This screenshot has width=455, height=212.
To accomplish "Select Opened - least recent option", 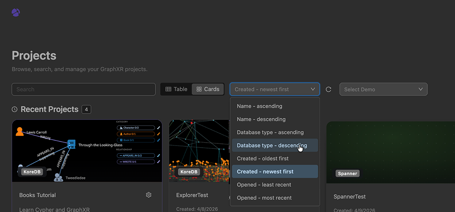I will (275, 185).
